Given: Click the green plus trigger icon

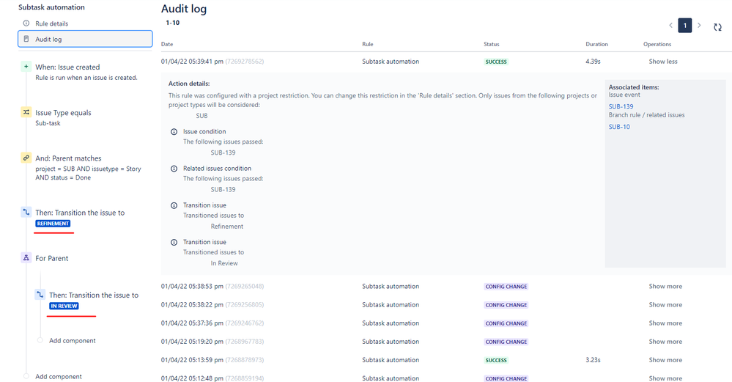Looking at the screenshot, I should (x=26, y=67).
